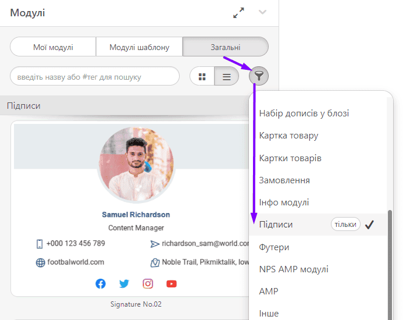
Task: Click the Twitter icon in signature
Action: [x=124, y=284]
